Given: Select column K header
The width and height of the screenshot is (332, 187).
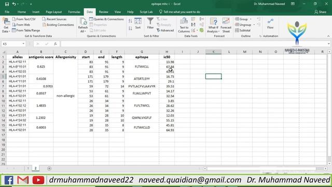Looking at the screenshot, I should (x=213, y=52).
